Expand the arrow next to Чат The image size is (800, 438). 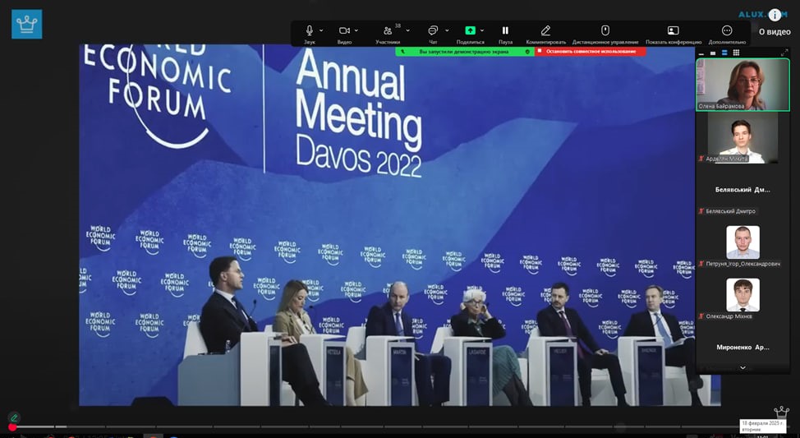[x=447, y=30]
